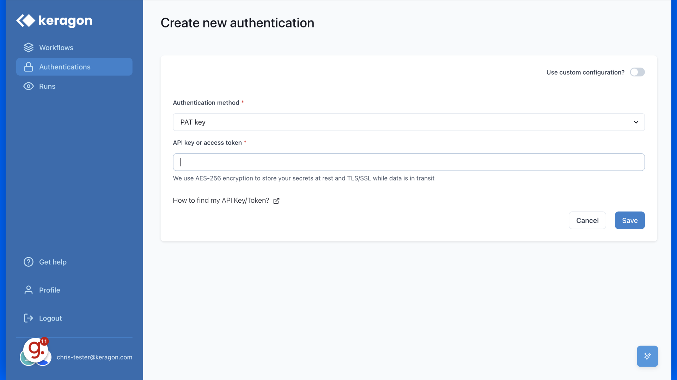Viewport: 677px width, 380px height.
Task: Select the Workflows layers icon
Action: (28, 47)
